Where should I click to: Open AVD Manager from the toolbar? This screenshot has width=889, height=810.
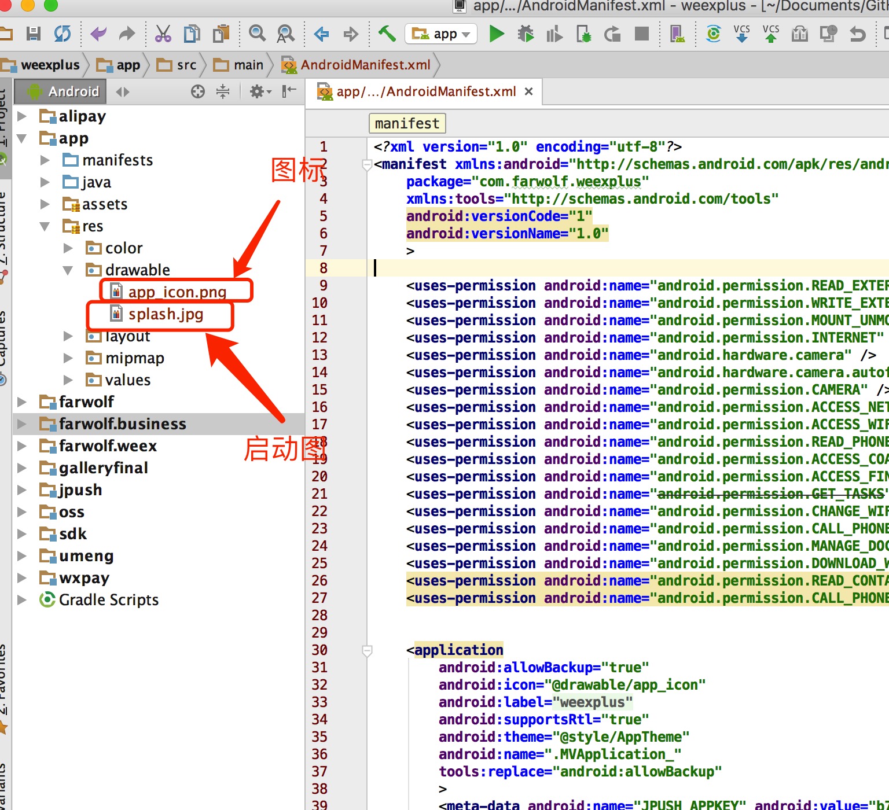click(677, 34)
